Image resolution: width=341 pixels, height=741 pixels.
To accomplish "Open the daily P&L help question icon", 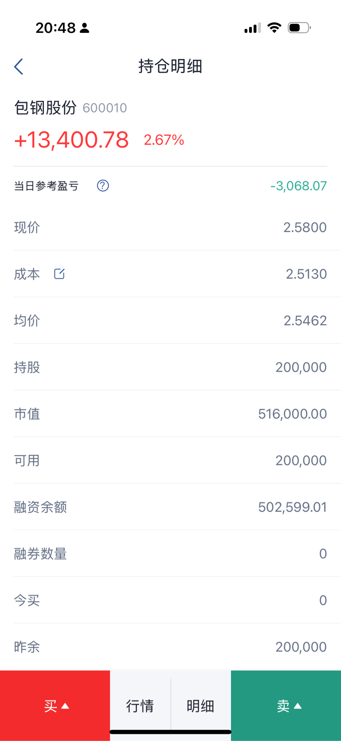I will (103, 185).
